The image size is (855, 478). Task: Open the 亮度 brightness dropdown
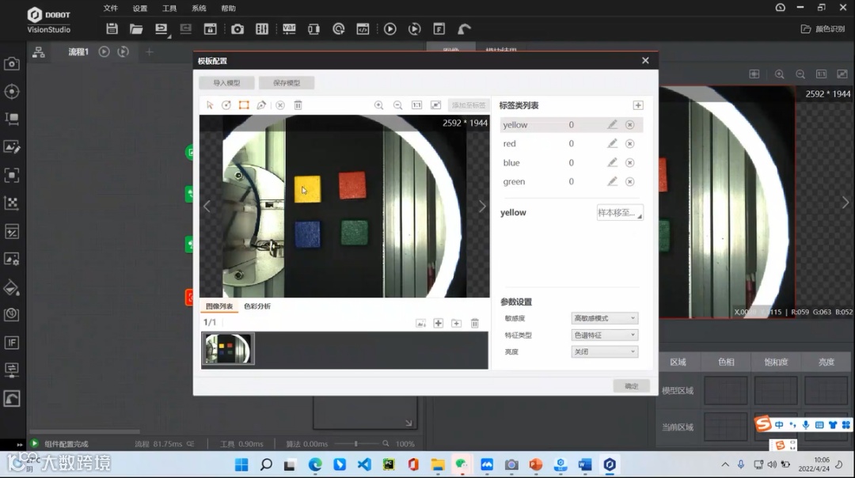604,352
